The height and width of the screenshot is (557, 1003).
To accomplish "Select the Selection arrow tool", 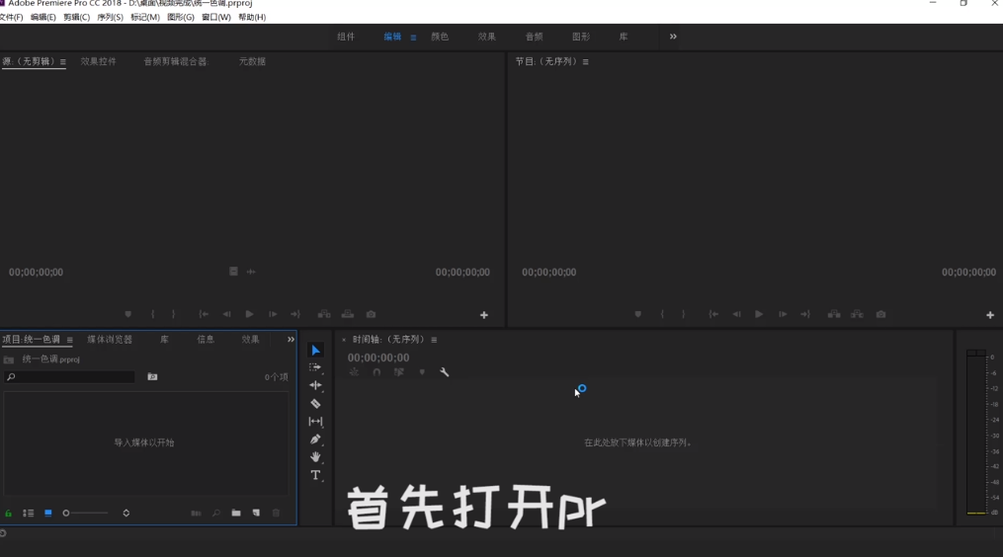I will [x=315, y=350].
